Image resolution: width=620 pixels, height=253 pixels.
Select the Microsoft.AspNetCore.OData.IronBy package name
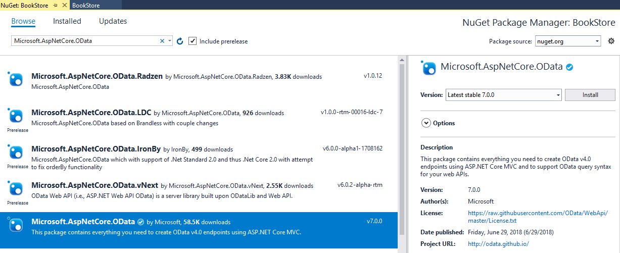point(96,149)
